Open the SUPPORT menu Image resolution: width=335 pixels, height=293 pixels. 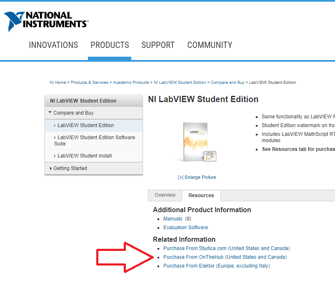(x=158, y=45)
